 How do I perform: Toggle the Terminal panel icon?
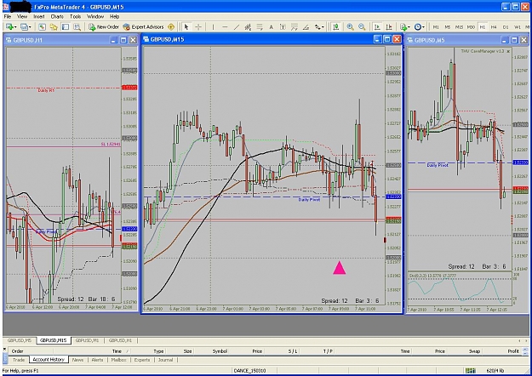click(x=66, y=26)
